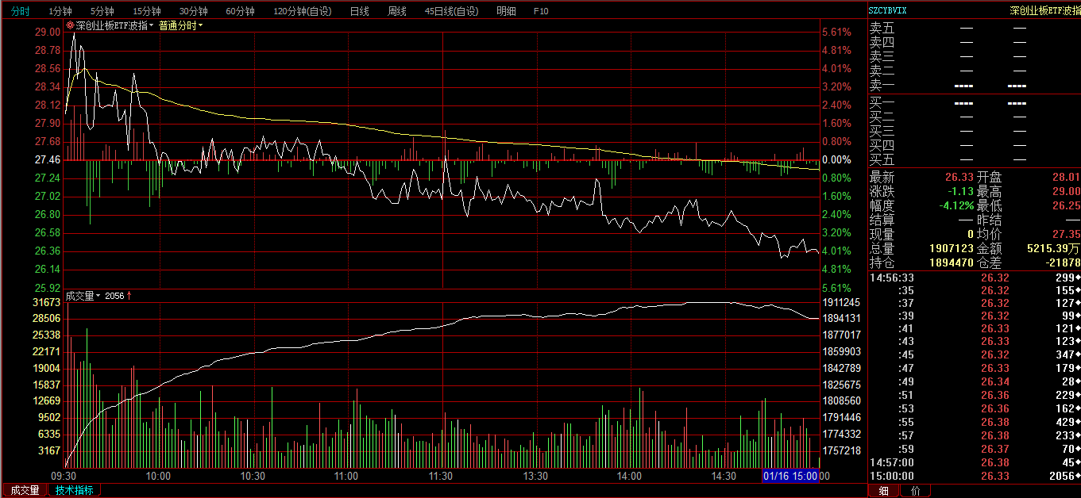Click the red diamond icon beside 深创业板ETF波指
Viewport: 1081px width, 498px height.
click(70, 25)
